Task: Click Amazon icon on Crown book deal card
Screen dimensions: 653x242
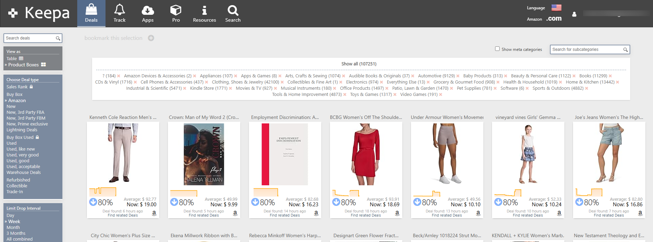Action: (235, 213)
